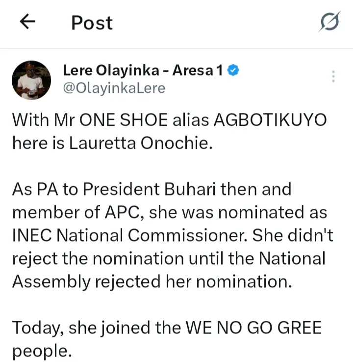Tap the Post header title
The width and height of the screenshot is (353, 363).
point(92,23)
